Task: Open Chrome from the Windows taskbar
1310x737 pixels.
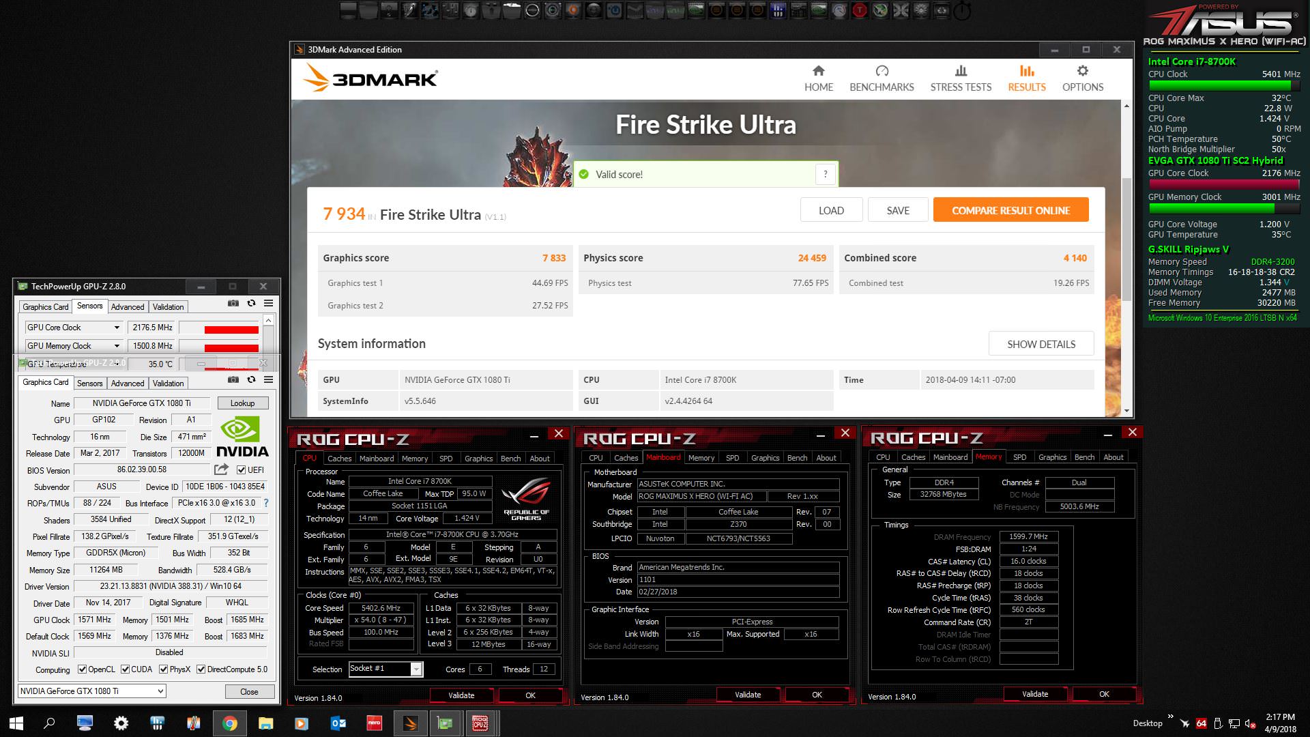Action: click(229, 723)
